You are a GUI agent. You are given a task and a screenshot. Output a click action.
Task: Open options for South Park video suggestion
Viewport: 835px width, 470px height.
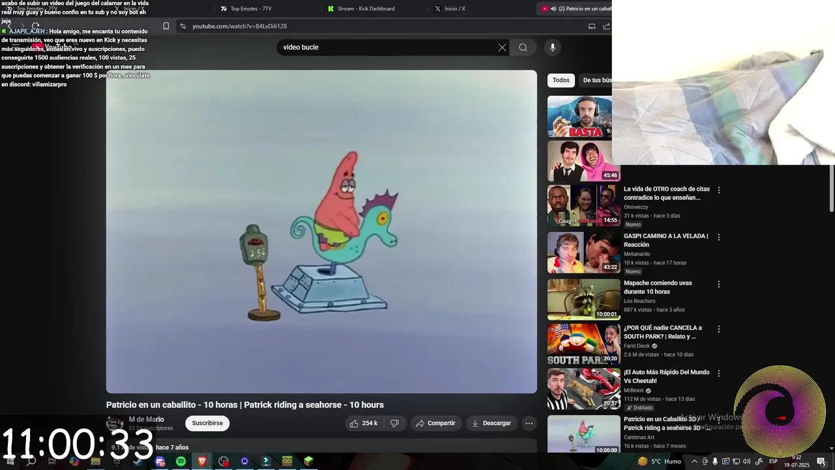(x=719, y=329)
